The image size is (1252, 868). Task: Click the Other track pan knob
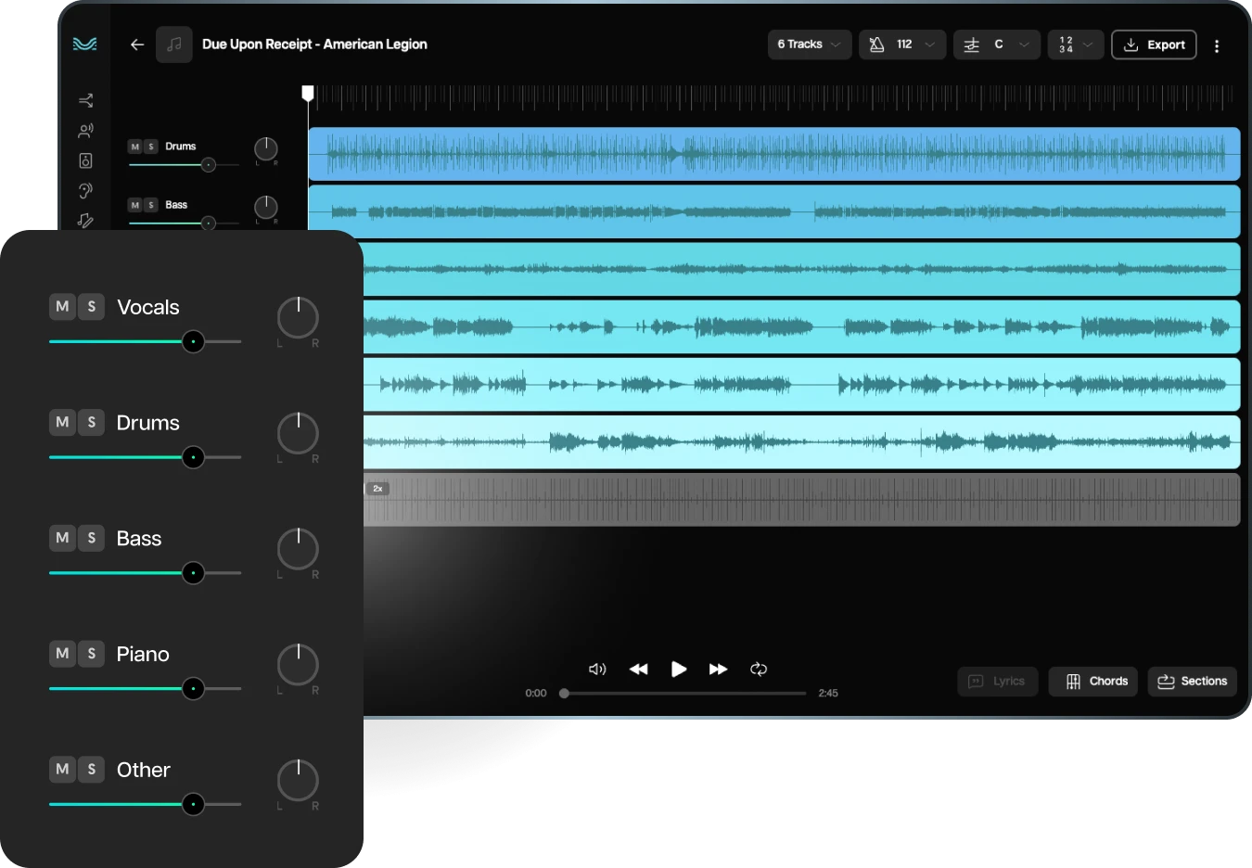pos(298,780)
